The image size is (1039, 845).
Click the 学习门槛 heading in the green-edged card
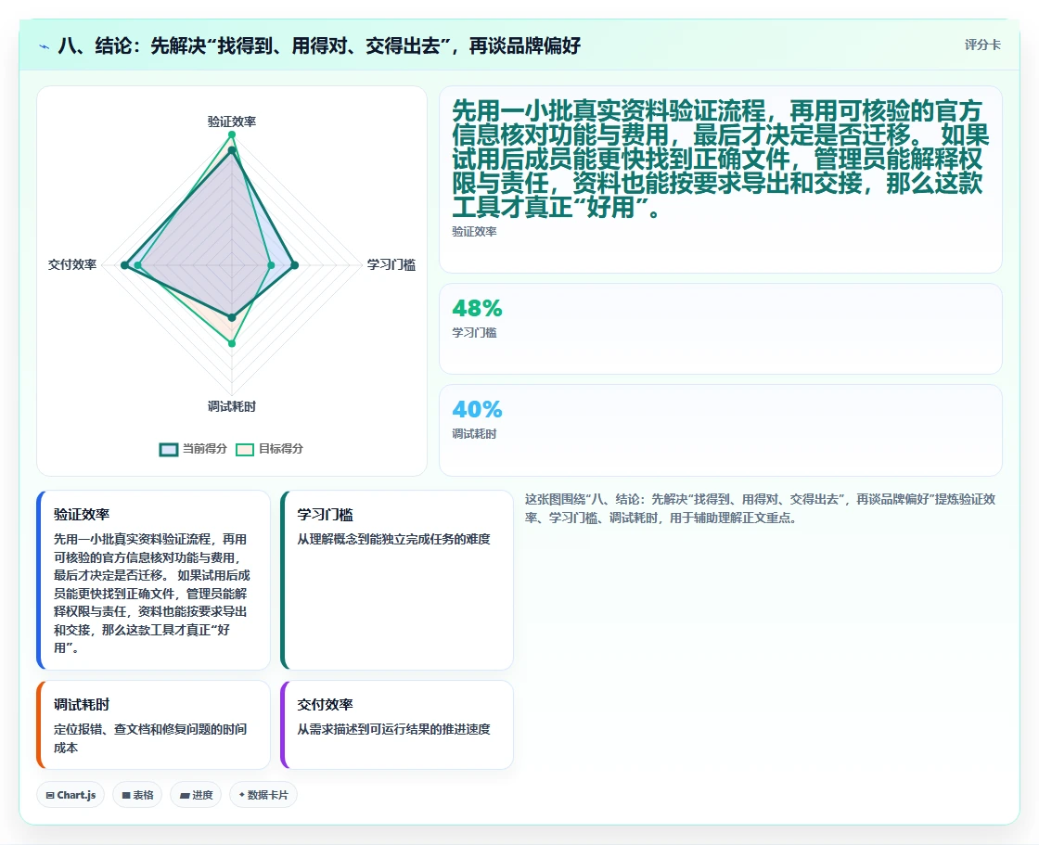(x=325, y=514)
